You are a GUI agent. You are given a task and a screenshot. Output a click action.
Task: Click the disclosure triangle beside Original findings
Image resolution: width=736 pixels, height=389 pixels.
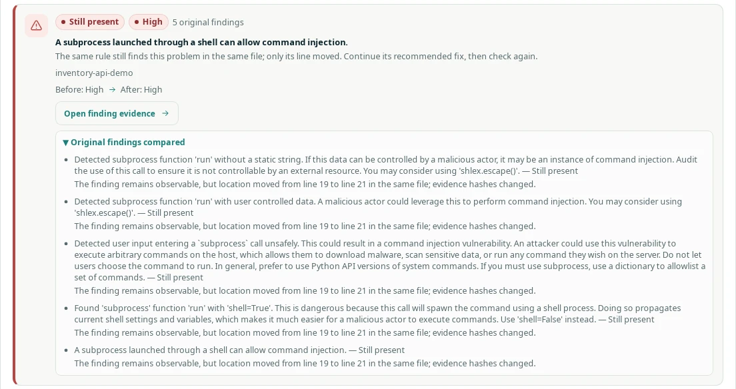(66, 143)
